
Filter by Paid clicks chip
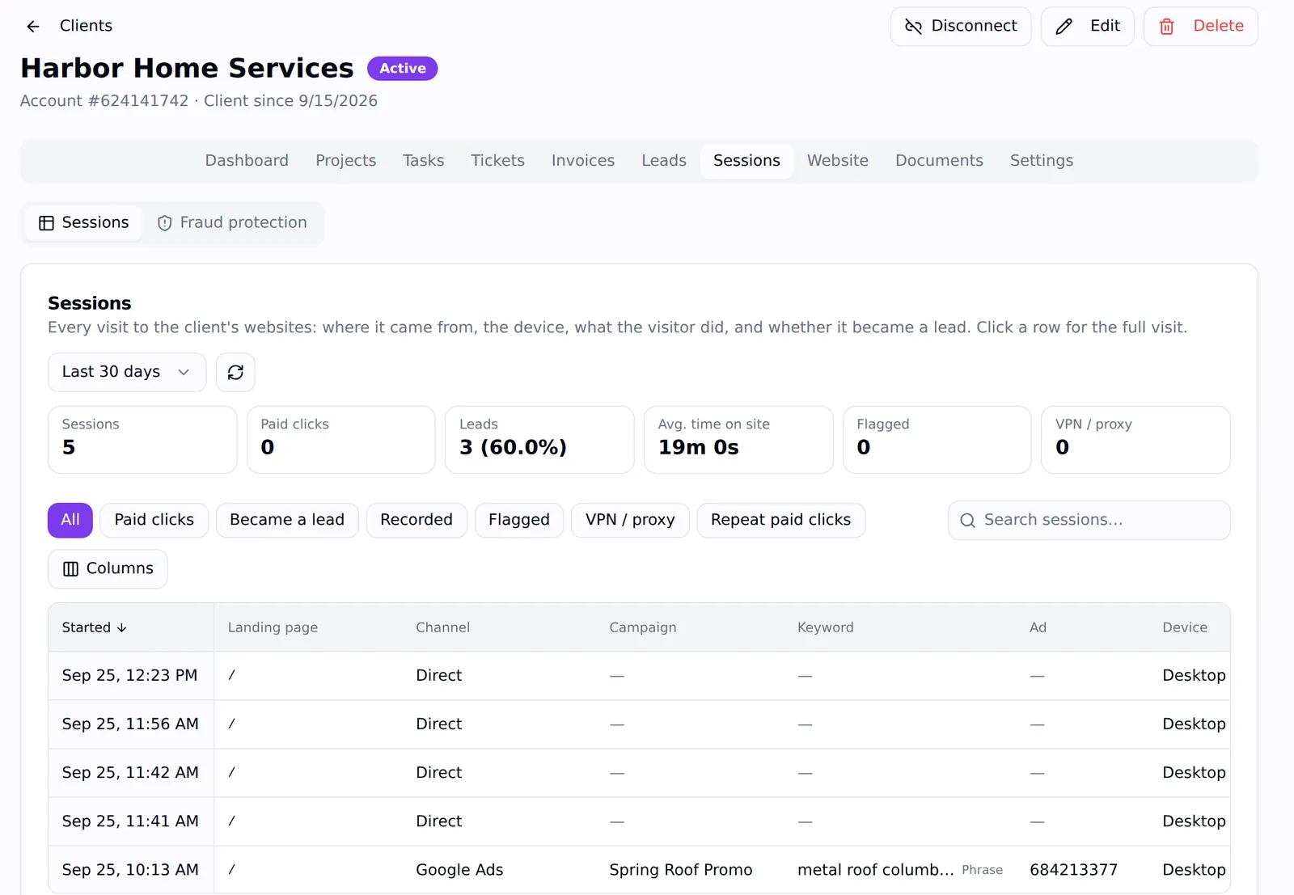click(x=154, y=521)
